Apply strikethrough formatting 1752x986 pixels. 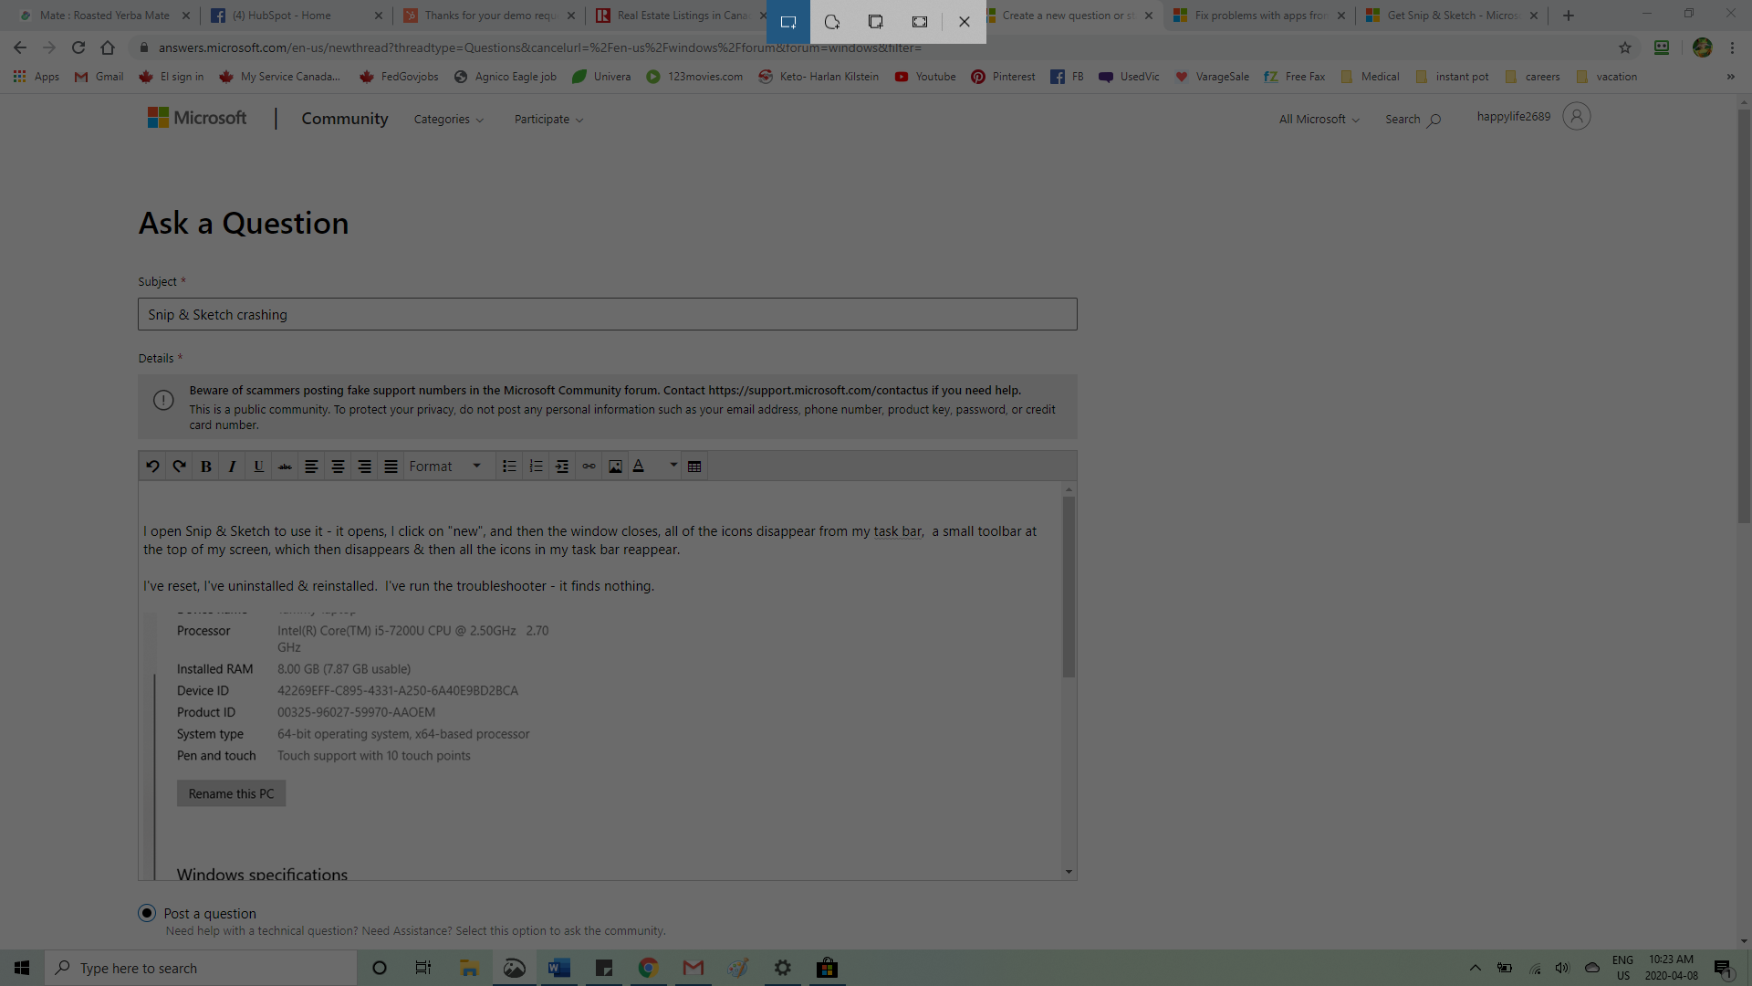point(285,466)
